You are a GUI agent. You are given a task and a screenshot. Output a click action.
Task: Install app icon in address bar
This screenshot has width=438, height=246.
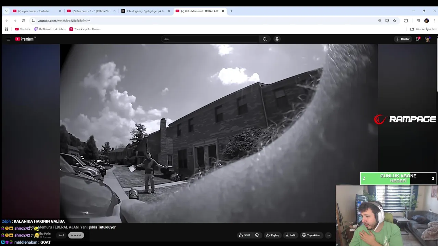click(x=387, y=20)
